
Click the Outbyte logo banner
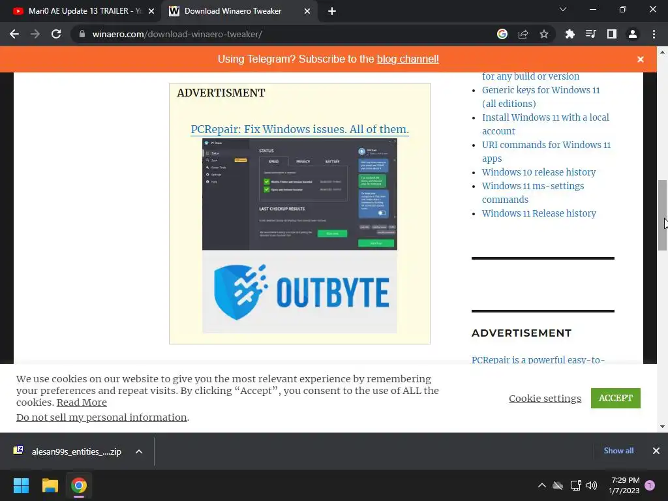click(x=299, y=292)
